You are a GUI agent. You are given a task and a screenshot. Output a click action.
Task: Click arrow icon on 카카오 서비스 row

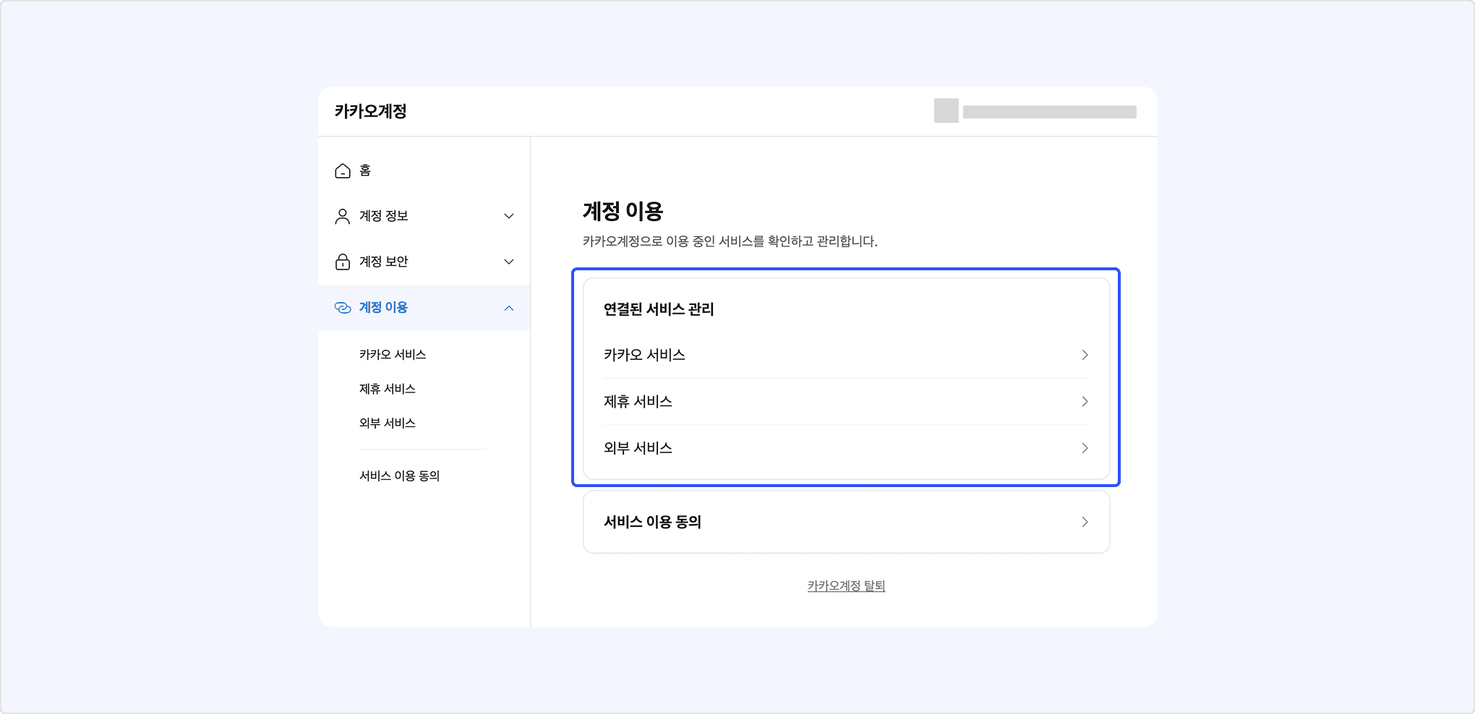1085,355
